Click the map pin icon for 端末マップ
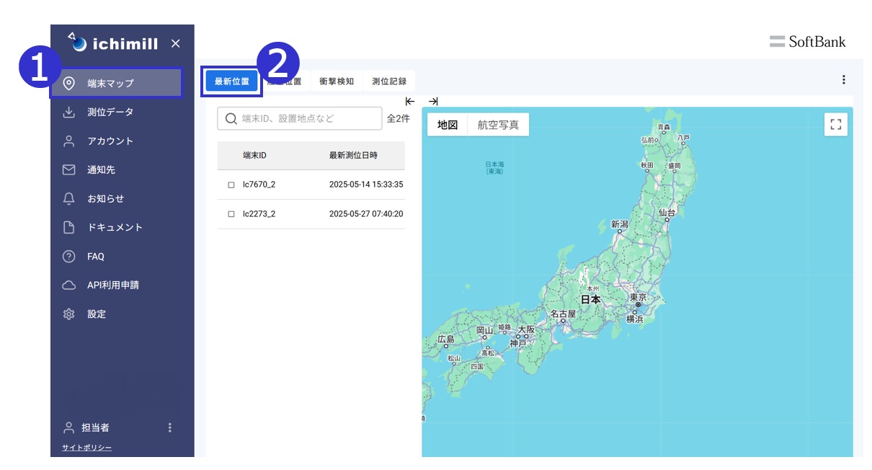 tap(69, 84)
